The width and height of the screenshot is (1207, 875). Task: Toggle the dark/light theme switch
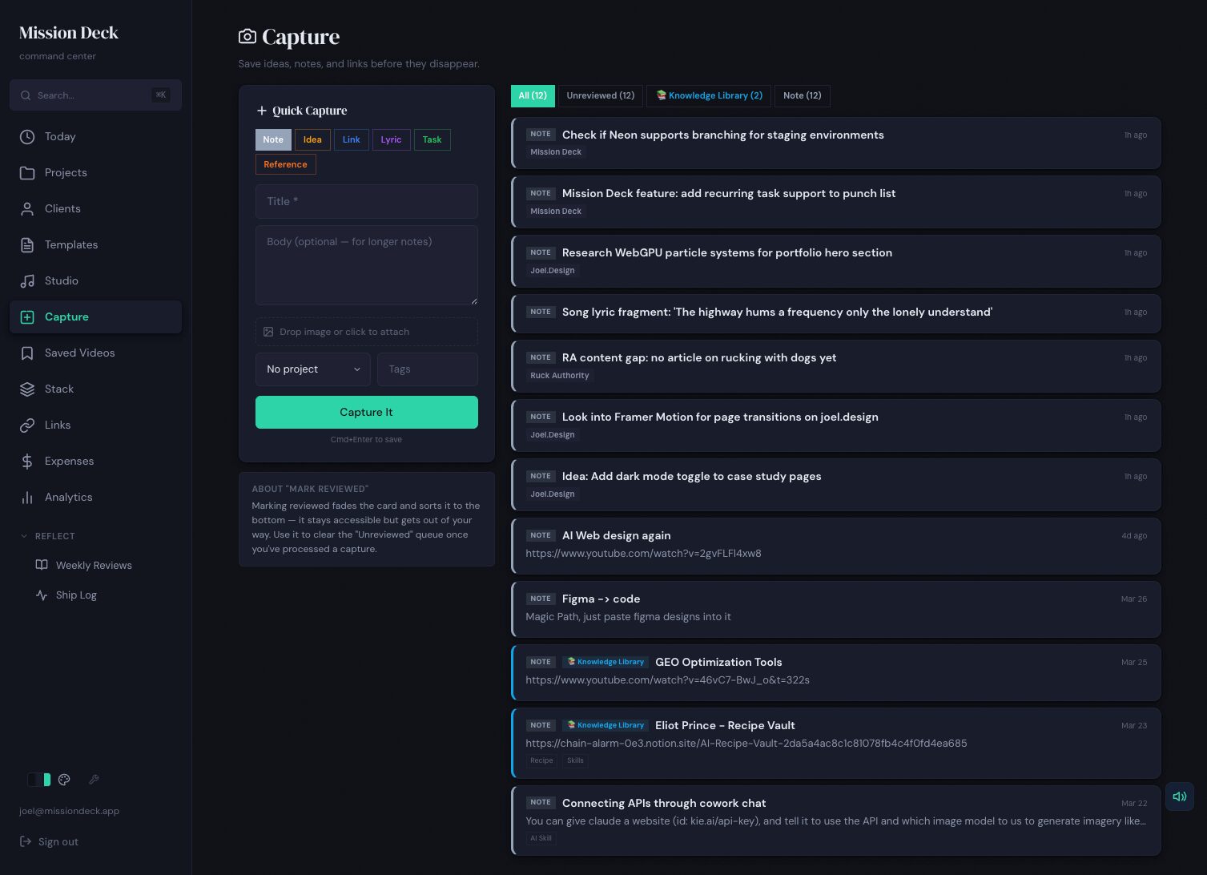click(x=38, y=780)
